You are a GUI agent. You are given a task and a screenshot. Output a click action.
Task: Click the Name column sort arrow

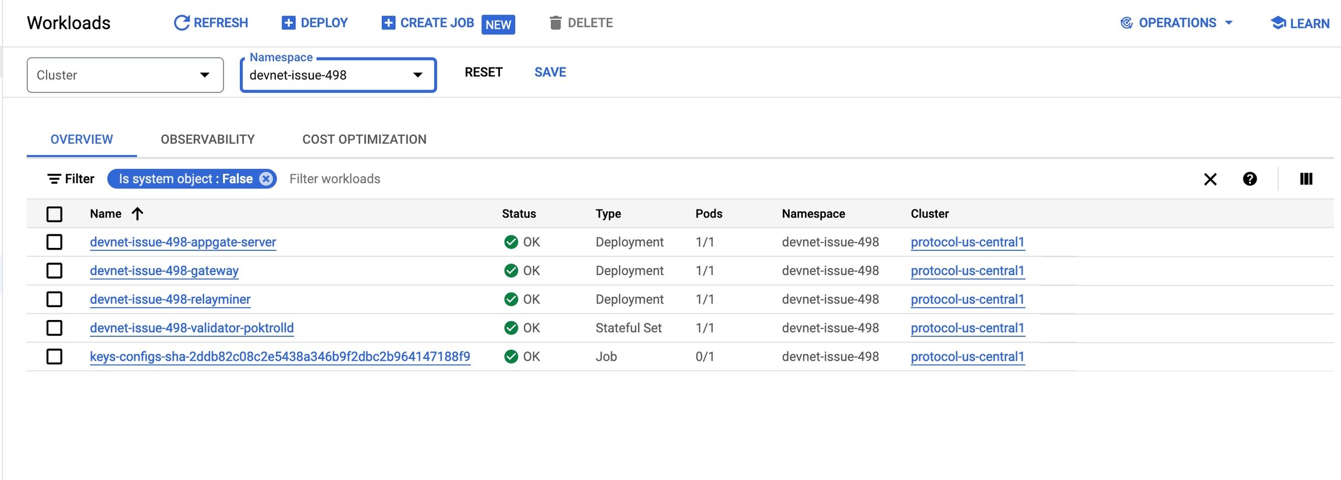(137, 214)
